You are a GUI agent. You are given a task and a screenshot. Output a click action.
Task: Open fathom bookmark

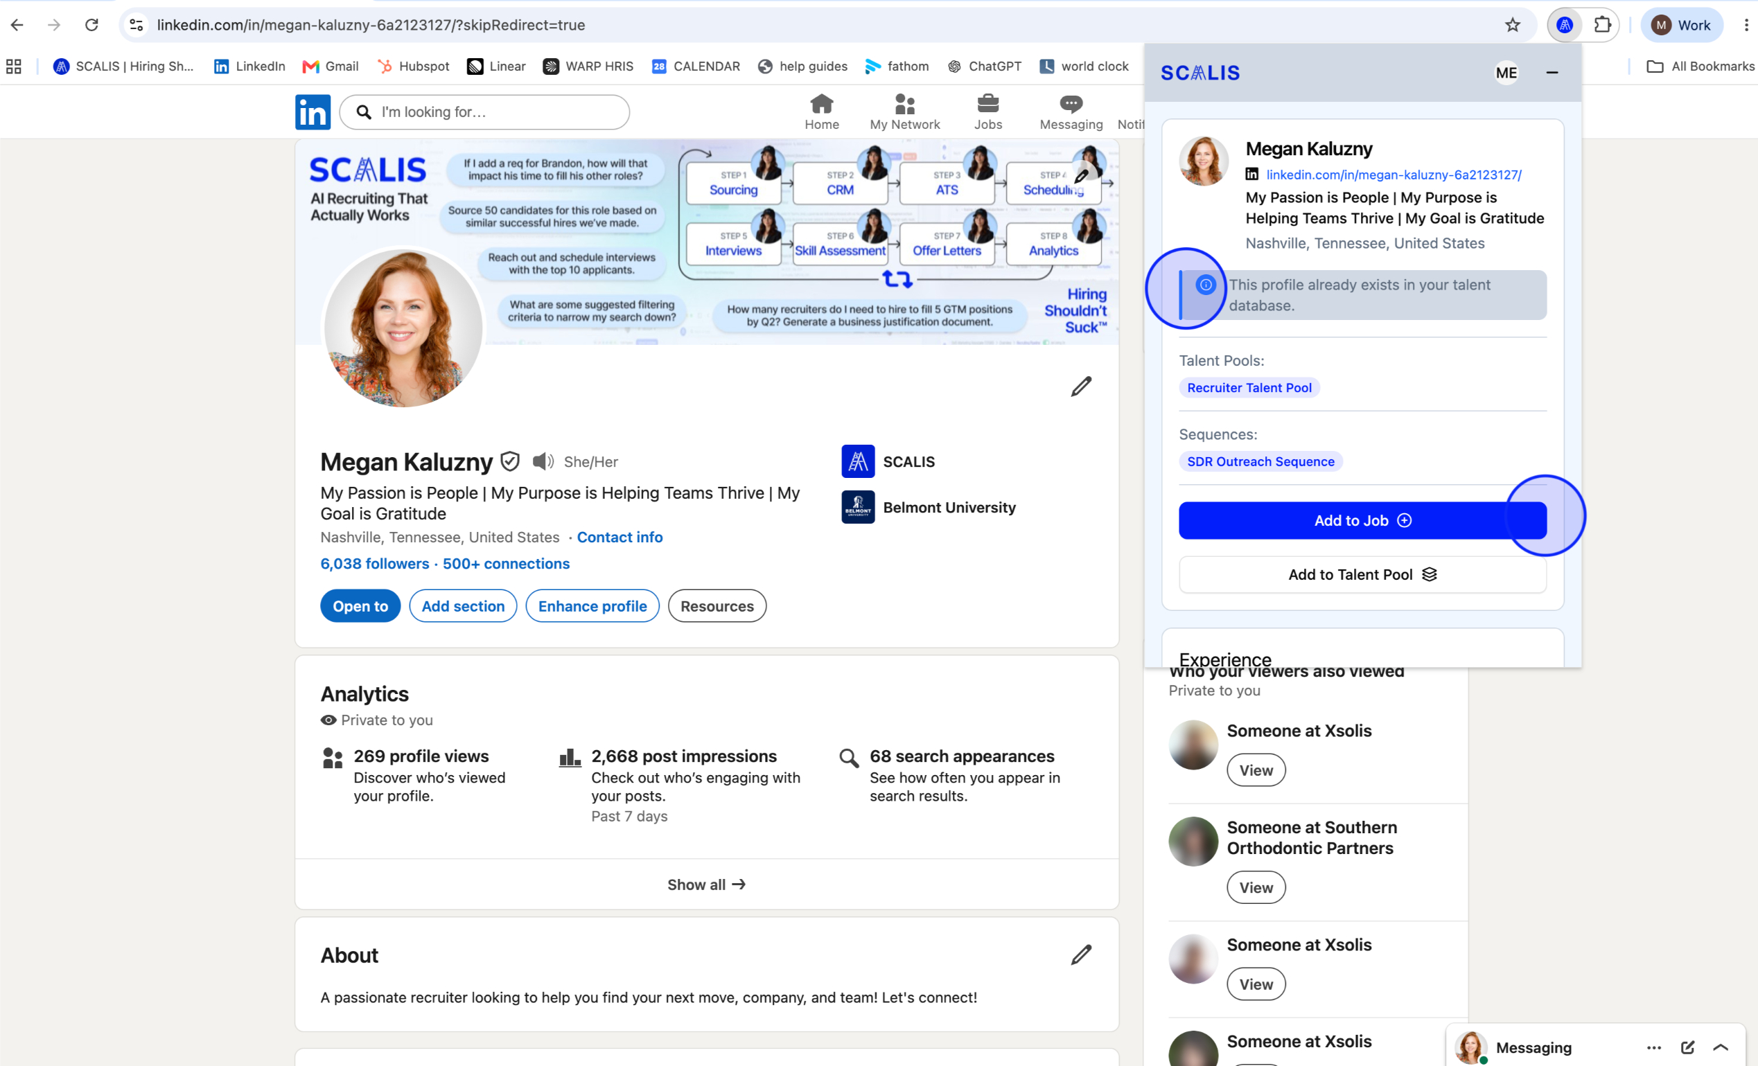897,66
